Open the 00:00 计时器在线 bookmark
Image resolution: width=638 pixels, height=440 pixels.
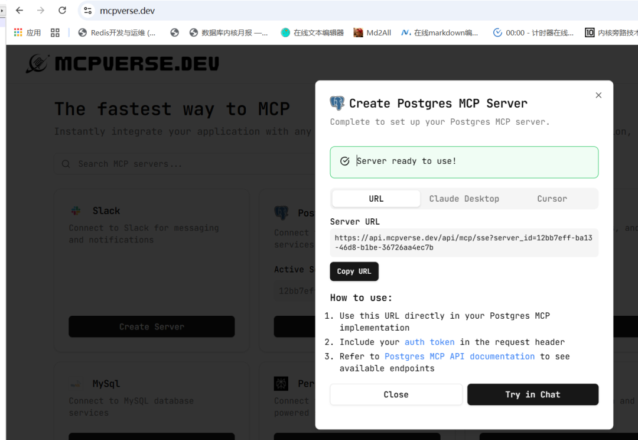pos(533,33)
